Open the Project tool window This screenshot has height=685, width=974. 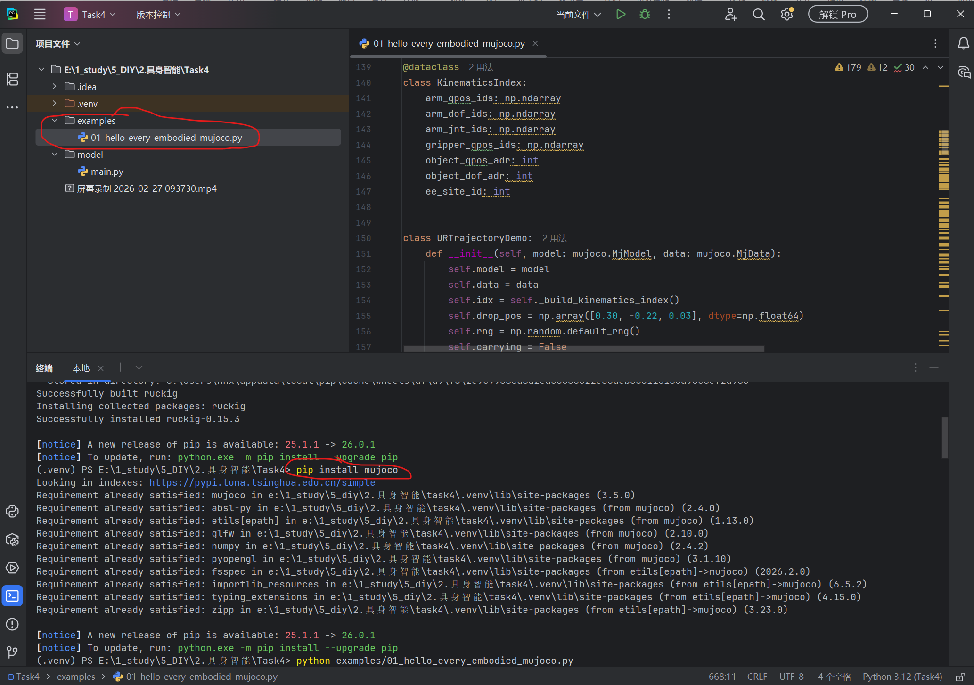13,44
